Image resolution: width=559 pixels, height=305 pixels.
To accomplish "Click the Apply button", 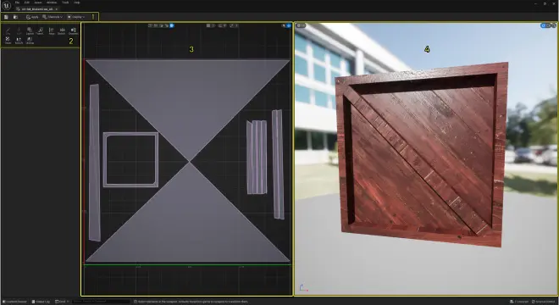I will (32, 17).
